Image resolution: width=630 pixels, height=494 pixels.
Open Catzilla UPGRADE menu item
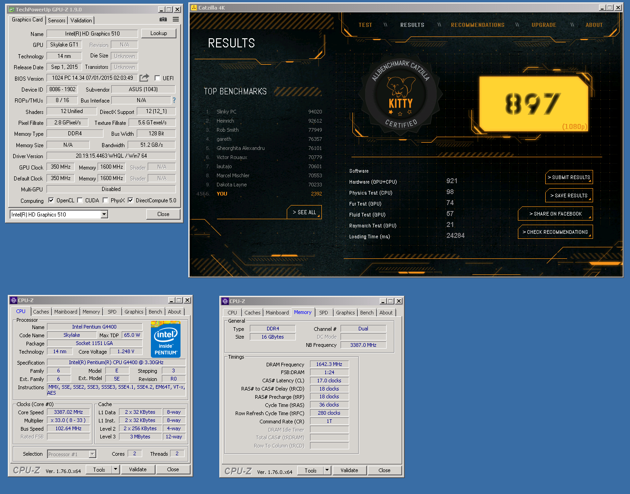pos(544,25)
